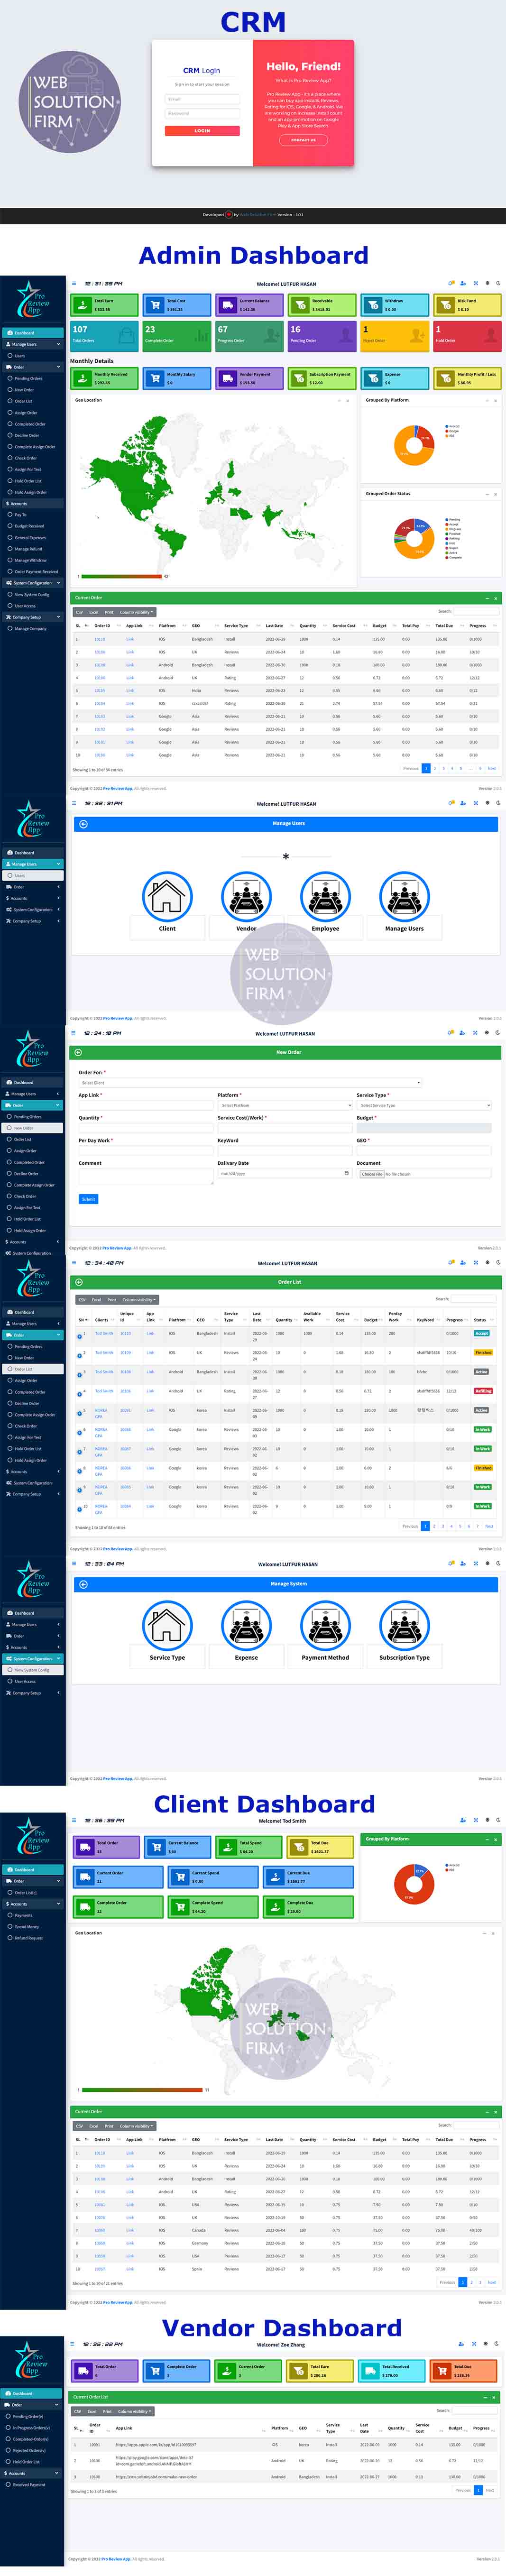Click the Choose File button on New Order form
Screen dimensions: 506x2576
coord(372,1174)
